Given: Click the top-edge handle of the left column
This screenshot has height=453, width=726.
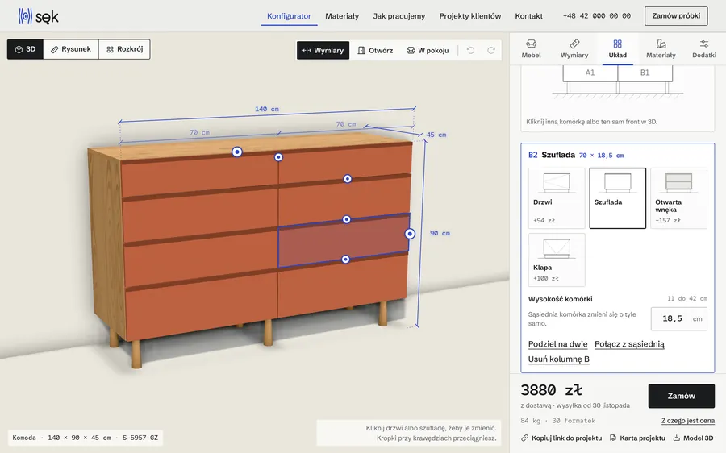Looking at the screenshot, I should [x=237, y=152].
